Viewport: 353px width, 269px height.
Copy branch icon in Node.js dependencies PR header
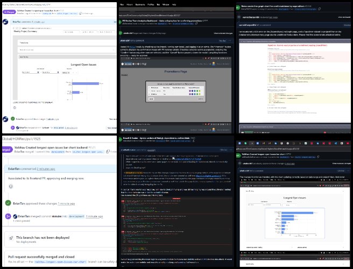pyautogui.click(x=193, y=141)
